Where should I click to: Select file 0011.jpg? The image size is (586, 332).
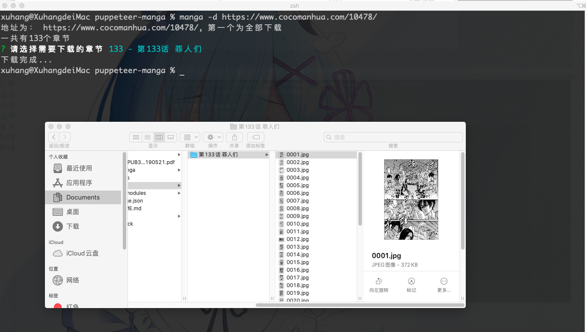316,232
